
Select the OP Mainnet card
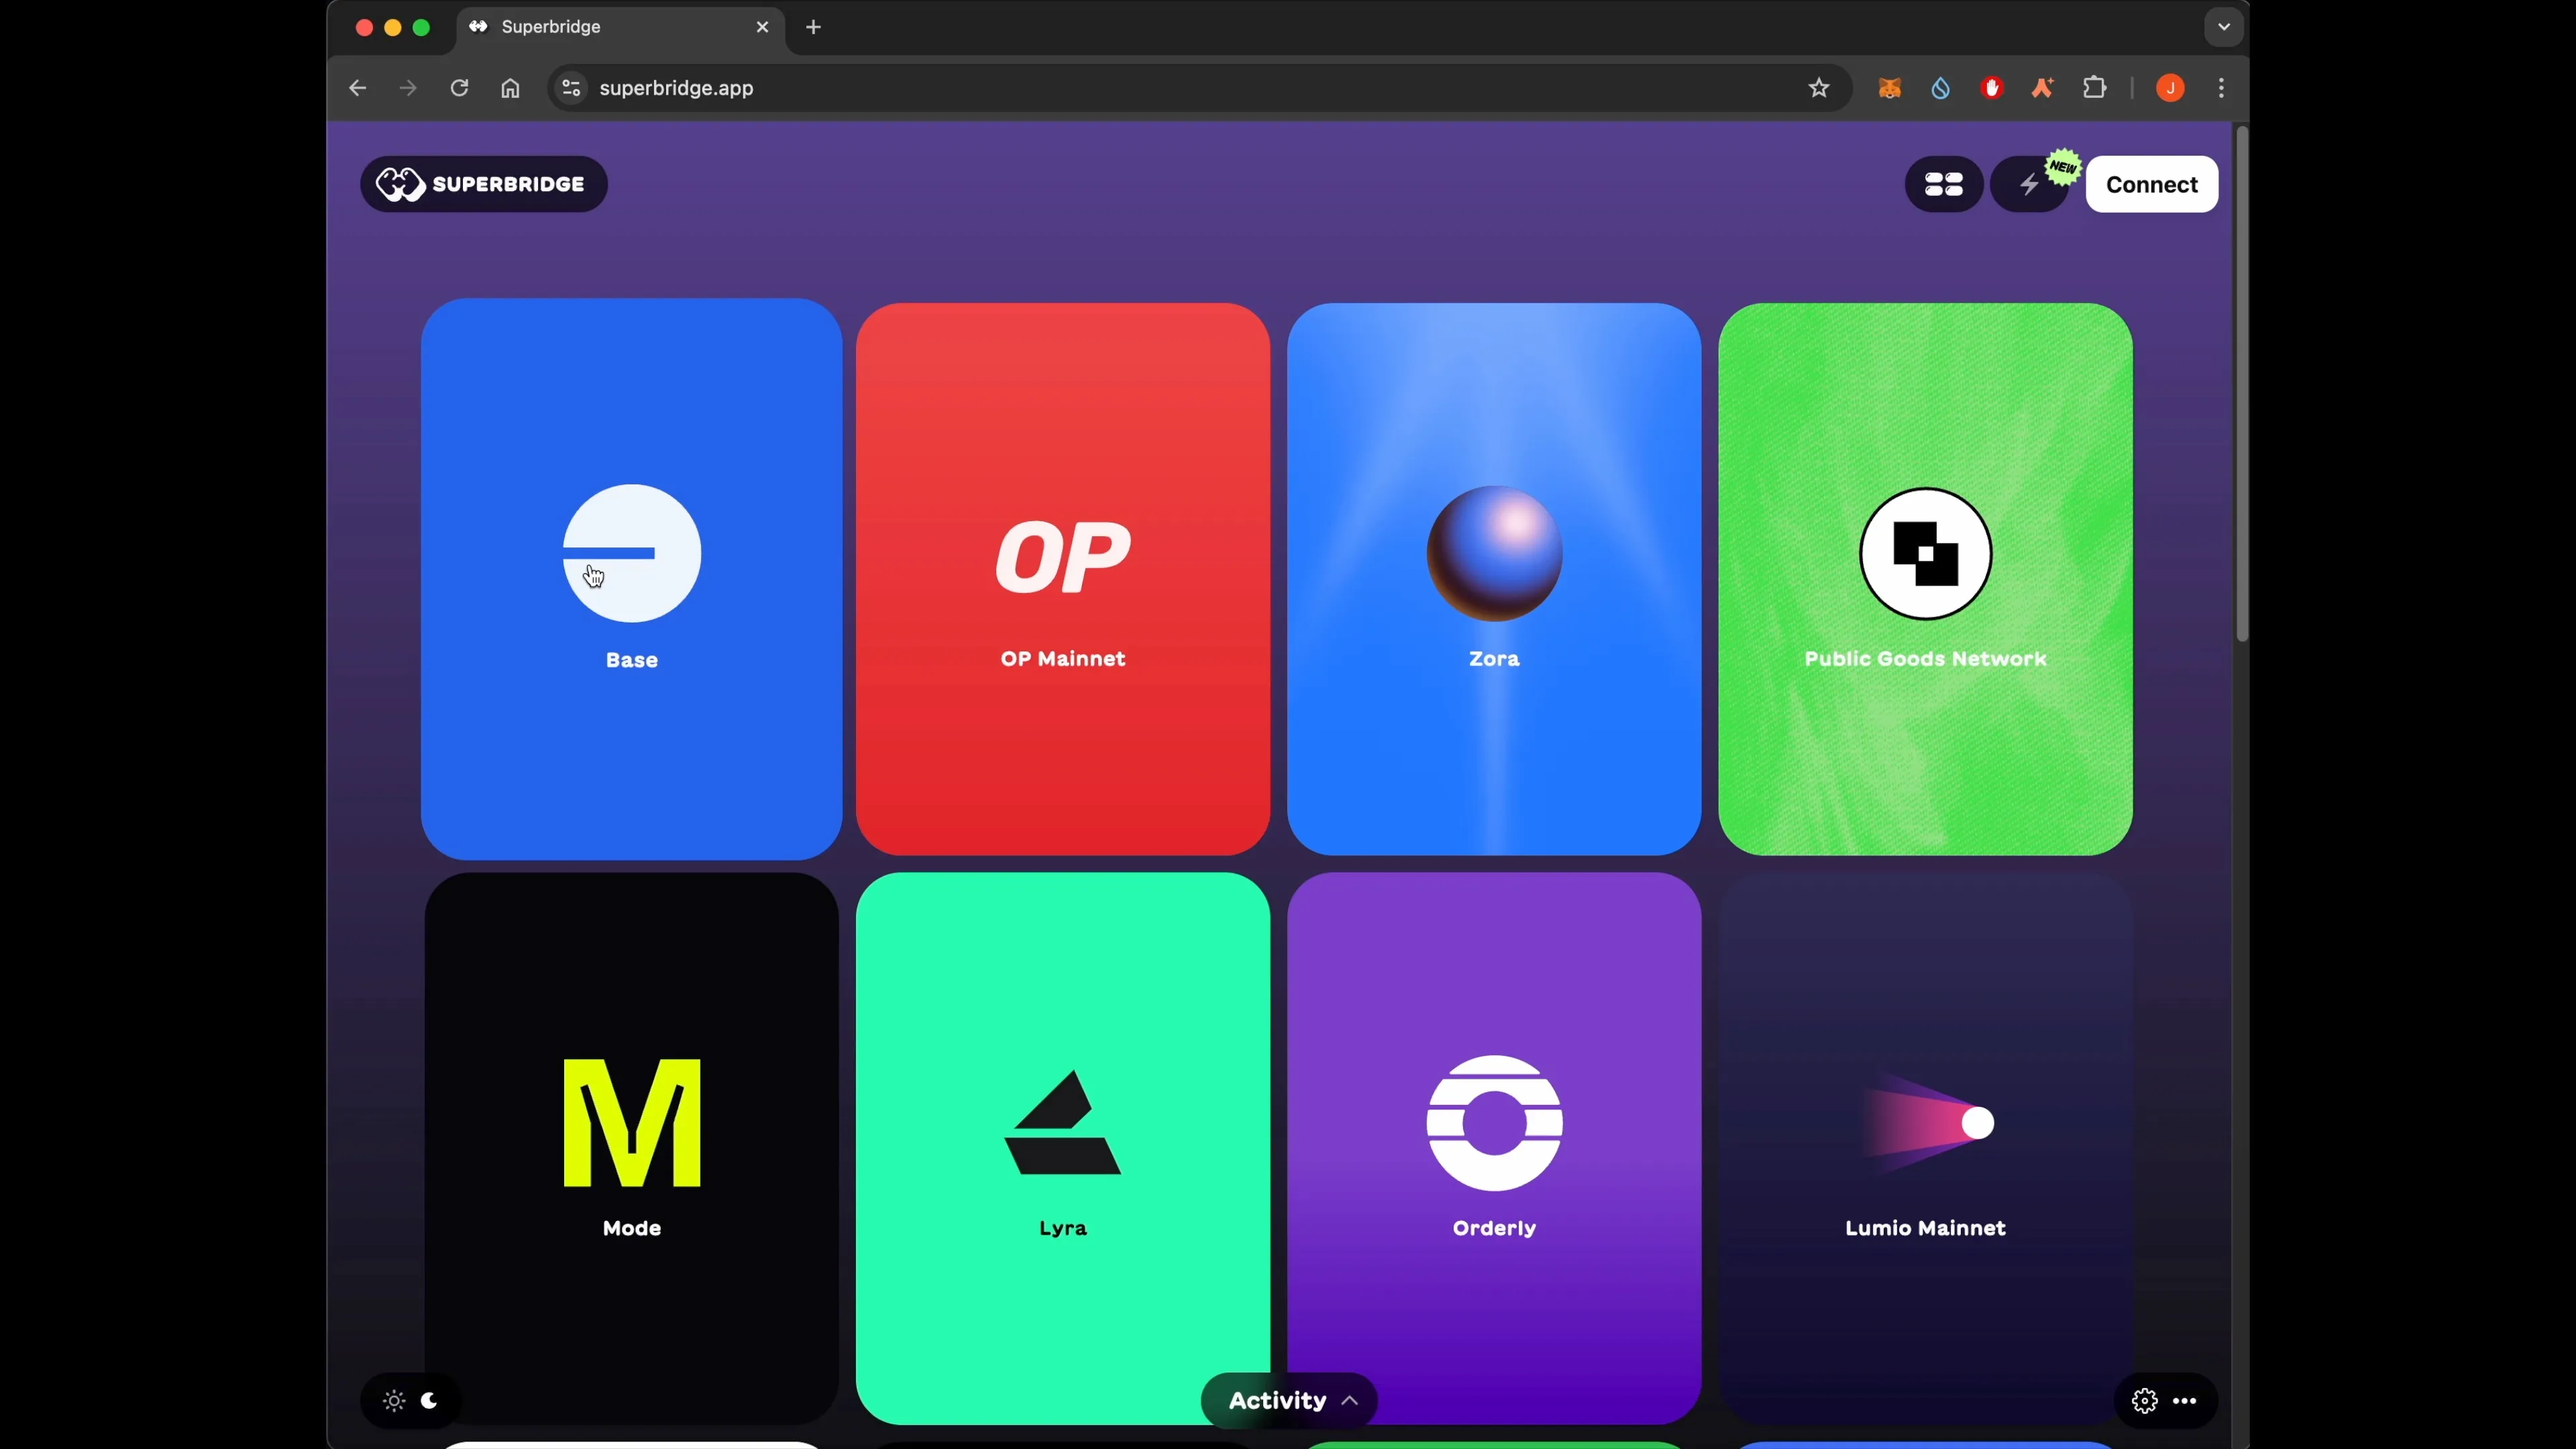coord(1063,579)
